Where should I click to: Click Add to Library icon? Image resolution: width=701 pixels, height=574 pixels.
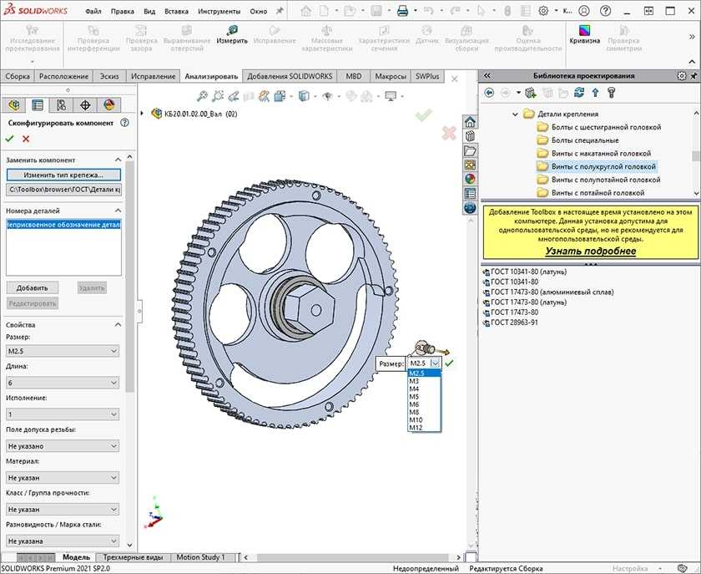[x=531, y=93]
